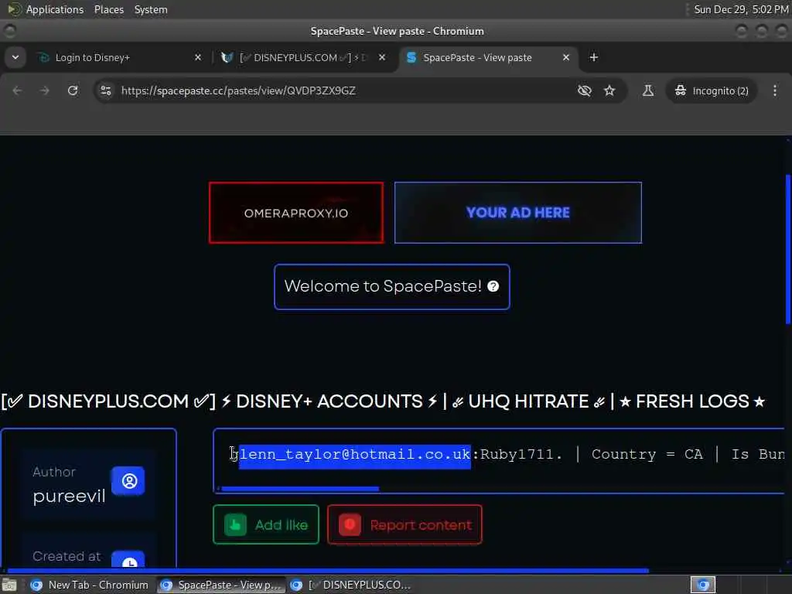Click Report content button
Viewport: 792px width, 594px height.
click(405, 525)
